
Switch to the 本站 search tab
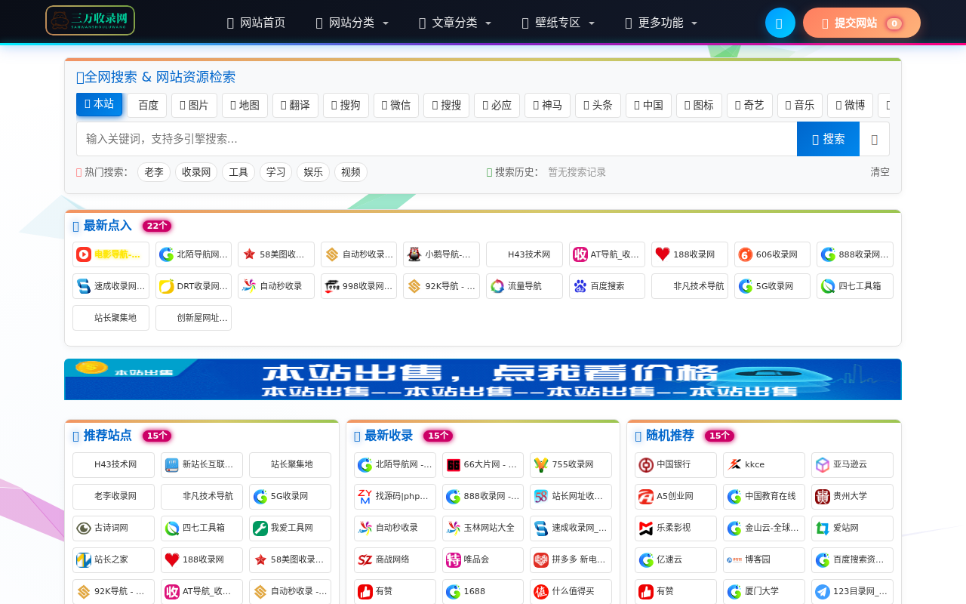[x=99, y=106]
